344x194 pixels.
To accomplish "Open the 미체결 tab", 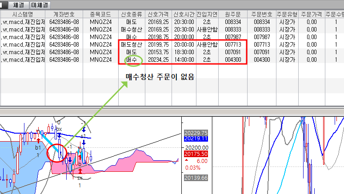I will tap(40, 5).
